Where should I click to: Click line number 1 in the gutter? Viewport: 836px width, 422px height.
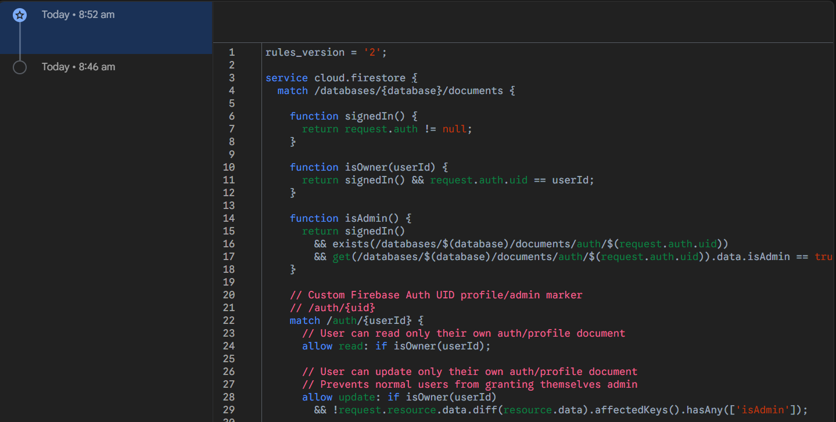click(232, 52)
